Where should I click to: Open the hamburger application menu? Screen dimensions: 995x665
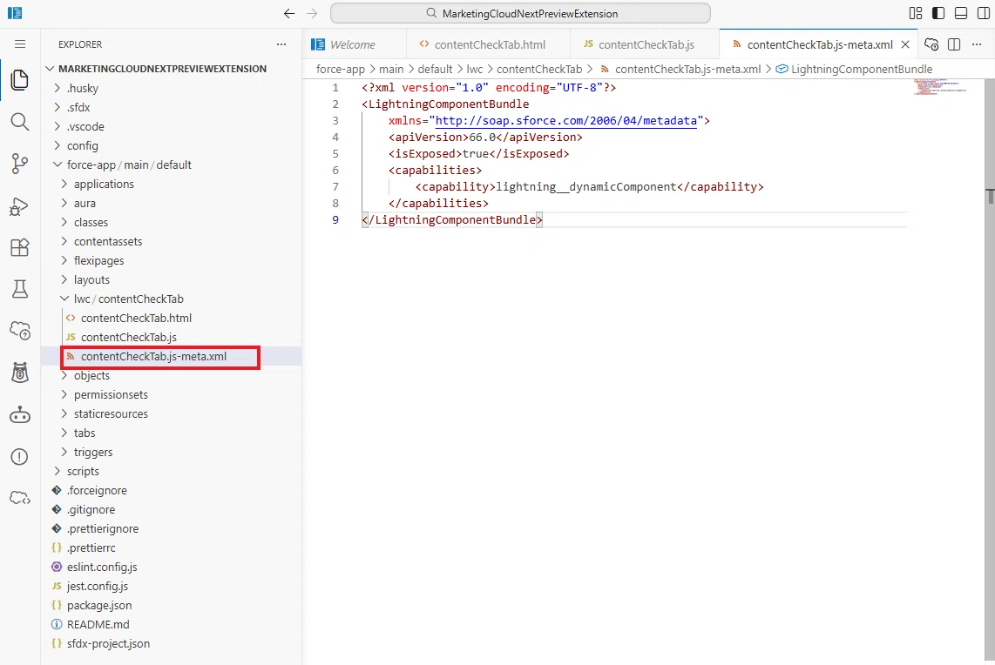[20, 44]
